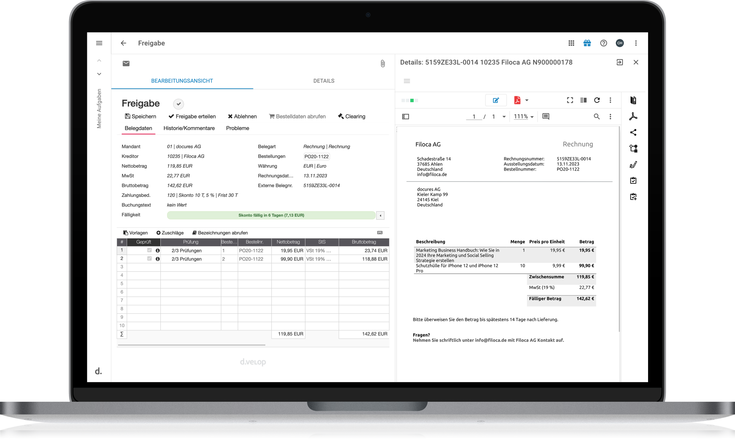735x443 pixels.
Task: Refresh the document preview with the reload icon
Action: (x=597, y=100)
